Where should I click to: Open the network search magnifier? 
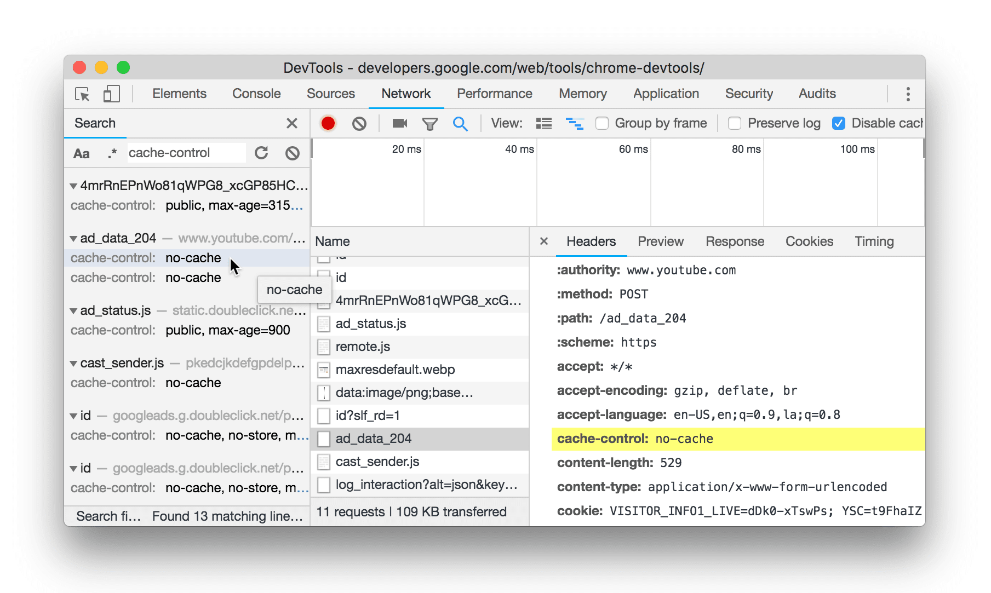(x=461, y=123)
